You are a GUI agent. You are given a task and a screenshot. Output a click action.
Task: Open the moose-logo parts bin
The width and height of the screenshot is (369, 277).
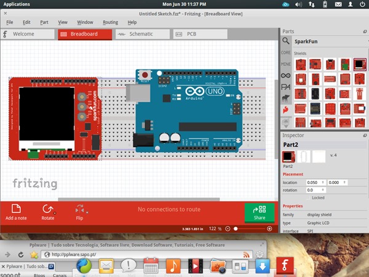point(286,98)
